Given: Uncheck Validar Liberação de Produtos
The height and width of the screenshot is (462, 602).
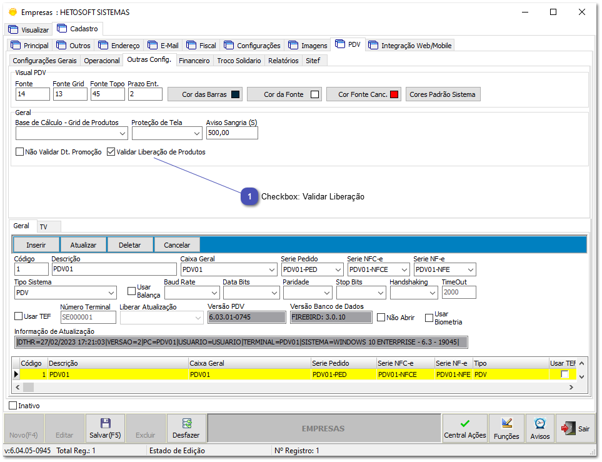Looking at the screenshot, I should tap(111, 151).
